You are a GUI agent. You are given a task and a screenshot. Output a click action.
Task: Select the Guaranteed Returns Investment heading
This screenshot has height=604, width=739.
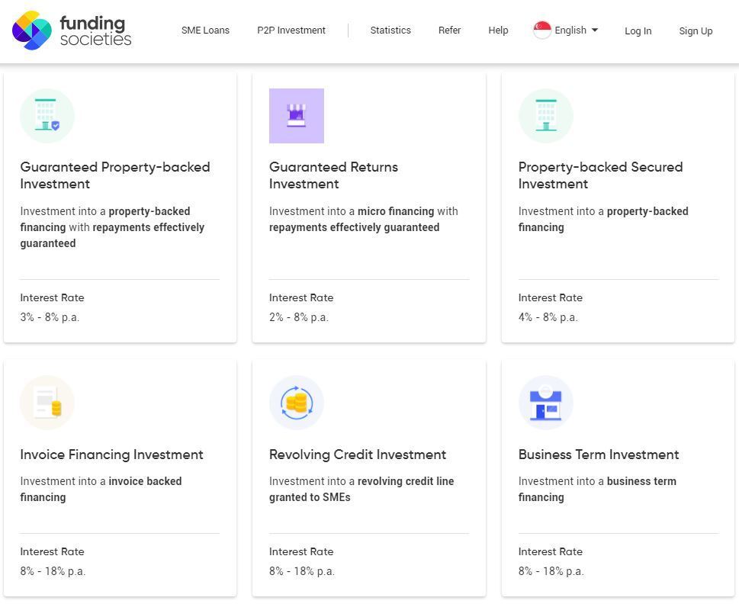[333, 175]
